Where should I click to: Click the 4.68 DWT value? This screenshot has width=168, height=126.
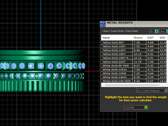point(150,42)
